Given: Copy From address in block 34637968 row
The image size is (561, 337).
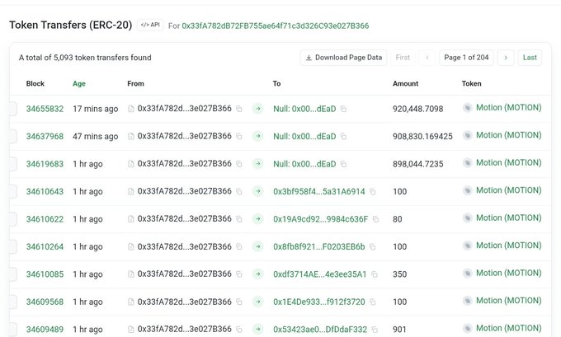Looking at the screenshot, I should (239, 136).
